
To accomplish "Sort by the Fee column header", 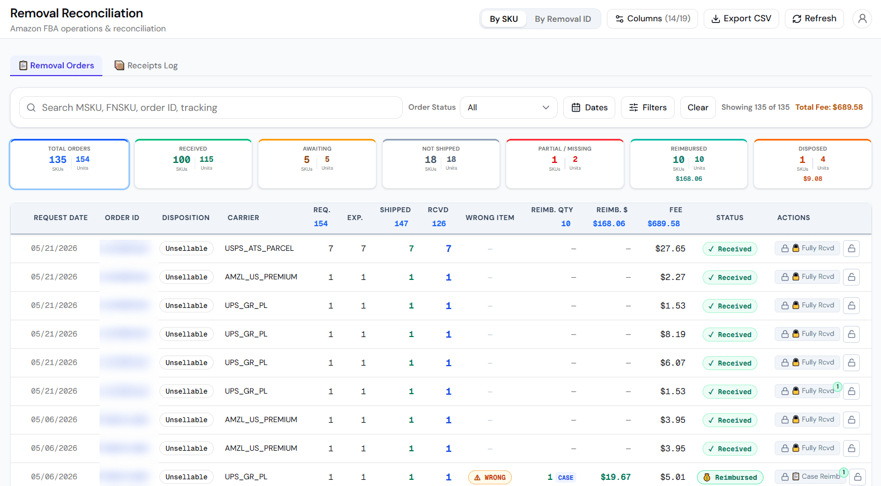I will click(676, 210).
